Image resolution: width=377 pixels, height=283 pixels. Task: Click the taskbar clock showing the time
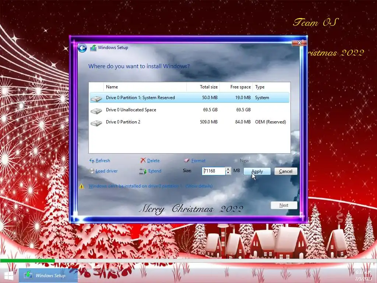click(x=363, y=272)
